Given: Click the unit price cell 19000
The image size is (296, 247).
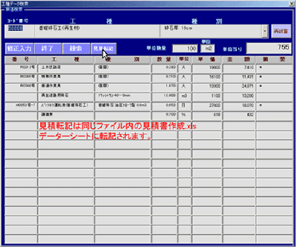Looking at the screenshot, I should (x=207, y=68).
